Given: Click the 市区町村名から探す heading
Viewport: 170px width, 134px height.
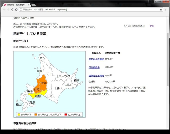Looking at the screenshot, I should [x=25, y=123].
